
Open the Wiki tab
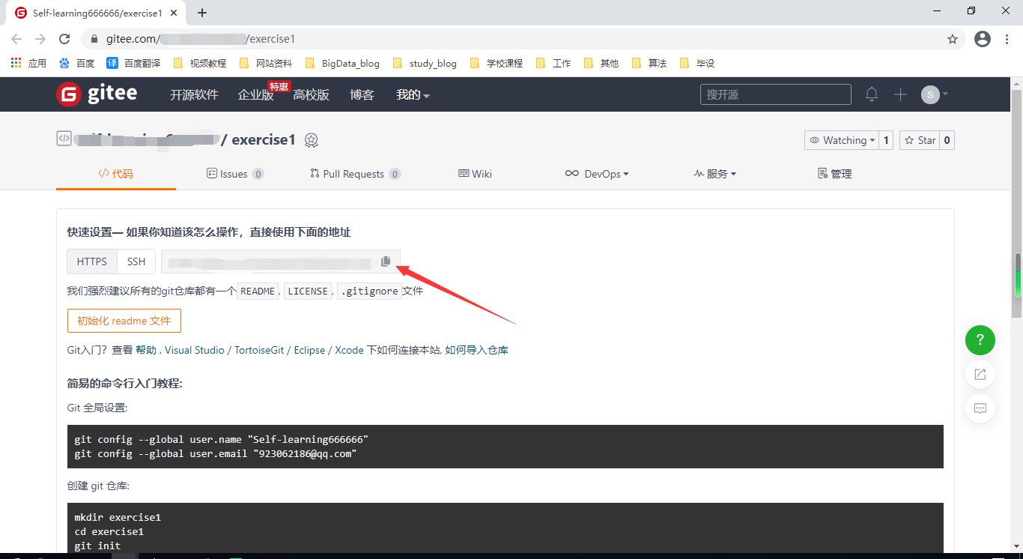[476, 174]
